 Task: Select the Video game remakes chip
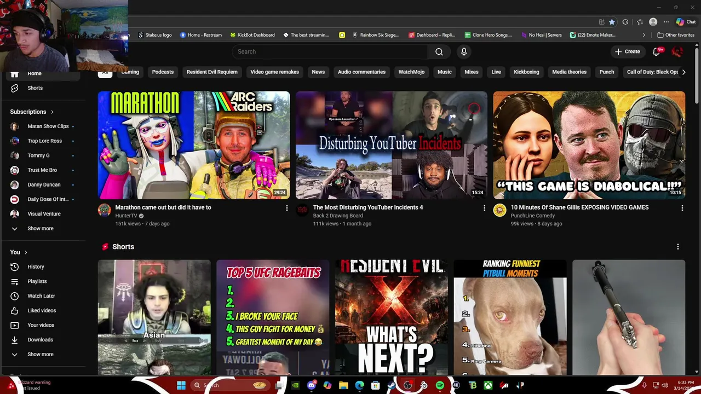coord(274,72)
